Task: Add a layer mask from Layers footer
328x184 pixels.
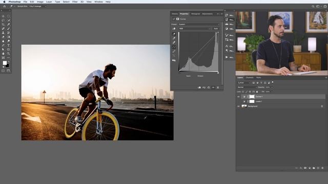Action: tap(305, 168)
